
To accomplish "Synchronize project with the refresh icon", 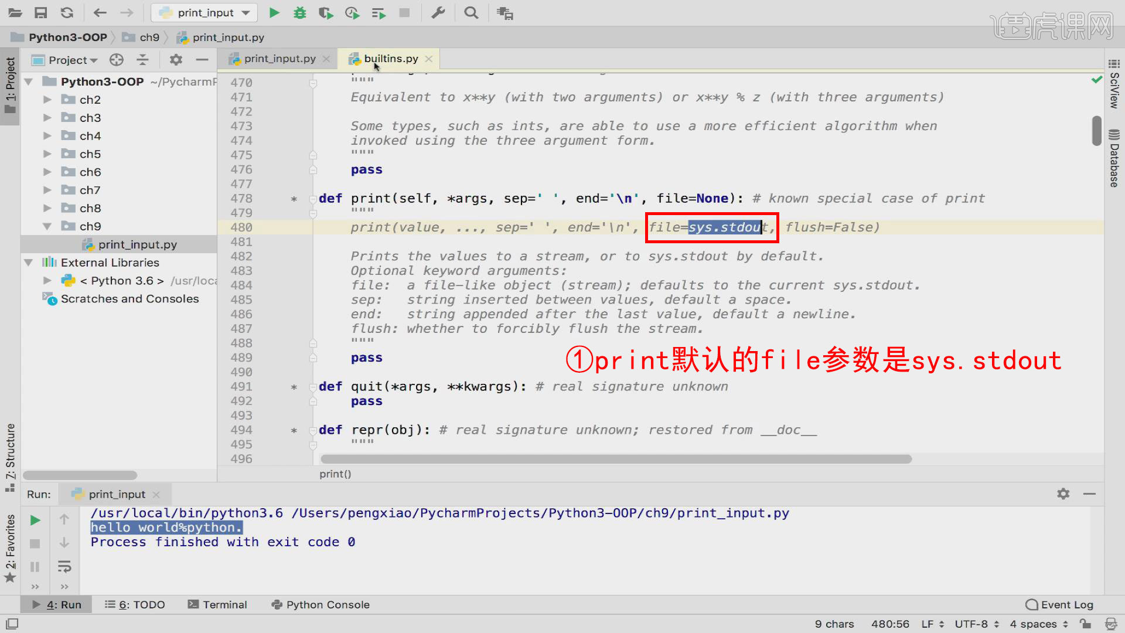I will pos(67,12).
